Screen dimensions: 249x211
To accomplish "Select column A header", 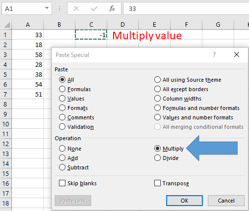I will pyautogui.click(x=28, y=25).
